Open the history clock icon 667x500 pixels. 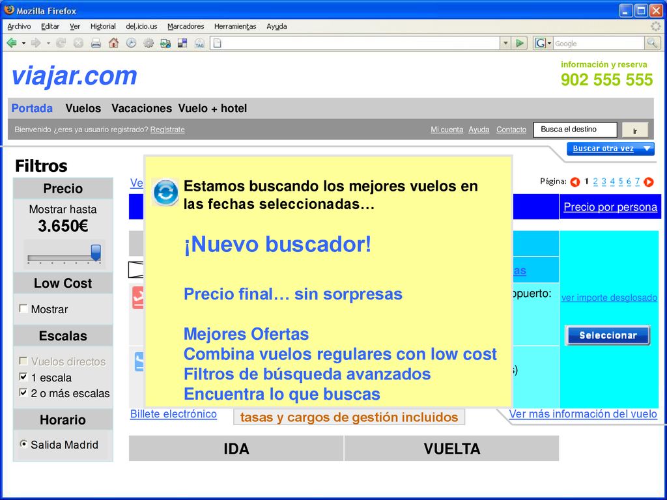pos(131,43)
